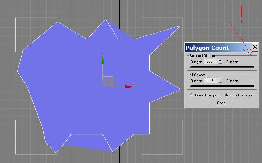Click the green Y axis gizmo arrow
The width and height of the screenshot is (262, 163).
click(103, 61)
